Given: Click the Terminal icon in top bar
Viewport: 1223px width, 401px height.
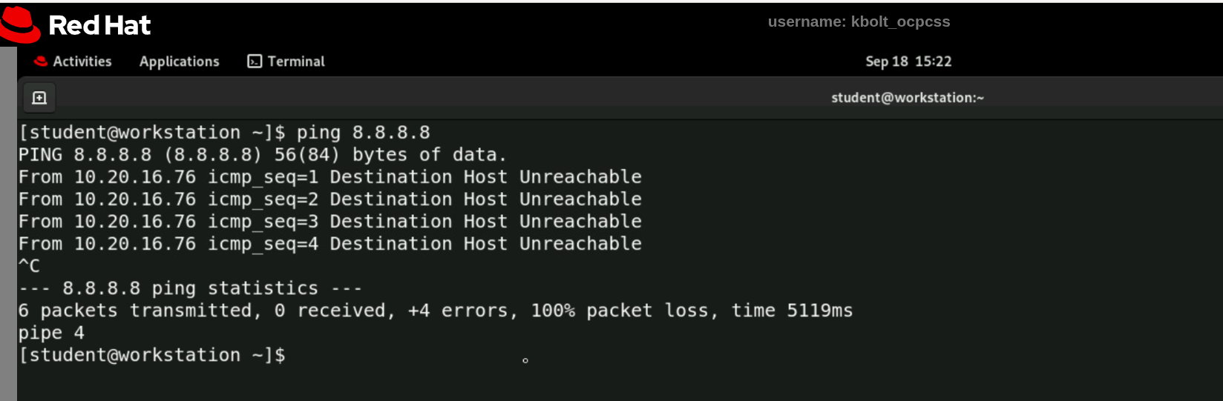Looking at the screenshot, I should pyautogui.click(x=255, y=62).
